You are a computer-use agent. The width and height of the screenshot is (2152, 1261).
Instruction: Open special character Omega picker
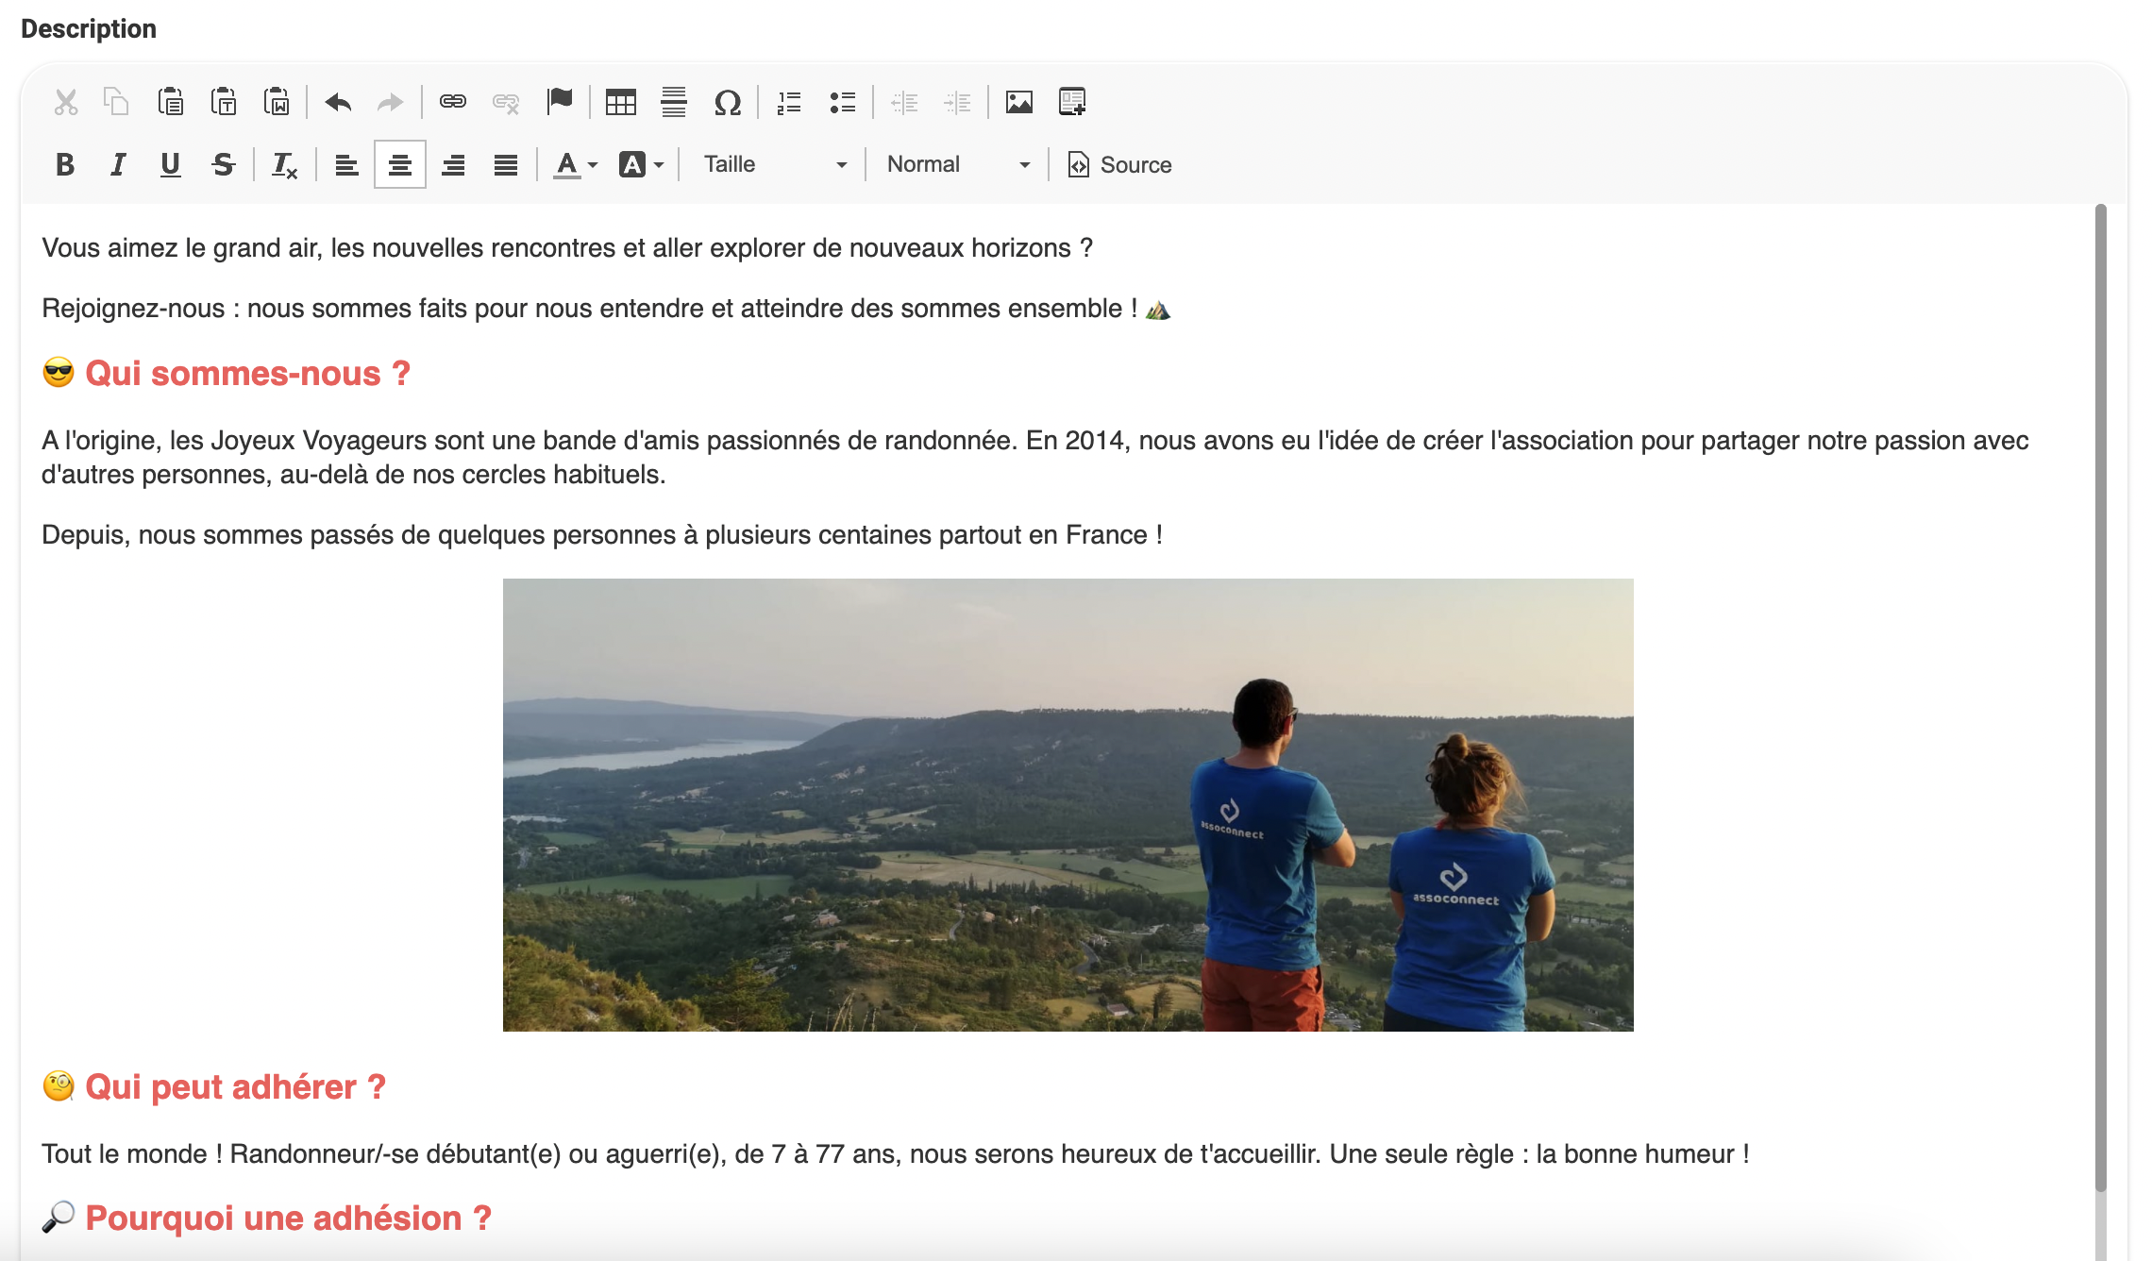click(728, 102)
